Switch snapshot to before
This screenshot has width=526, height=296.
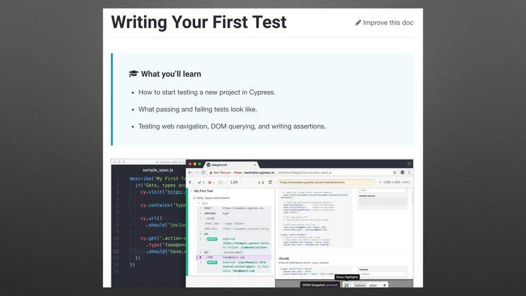(x=360, y=285)
